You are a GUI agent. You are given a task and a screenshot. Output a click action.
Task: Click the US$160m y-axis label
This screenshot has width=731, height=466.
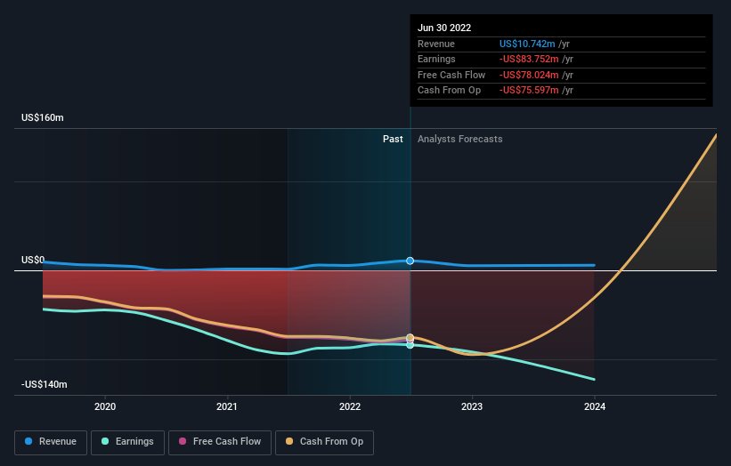click(x=43, y=117)
